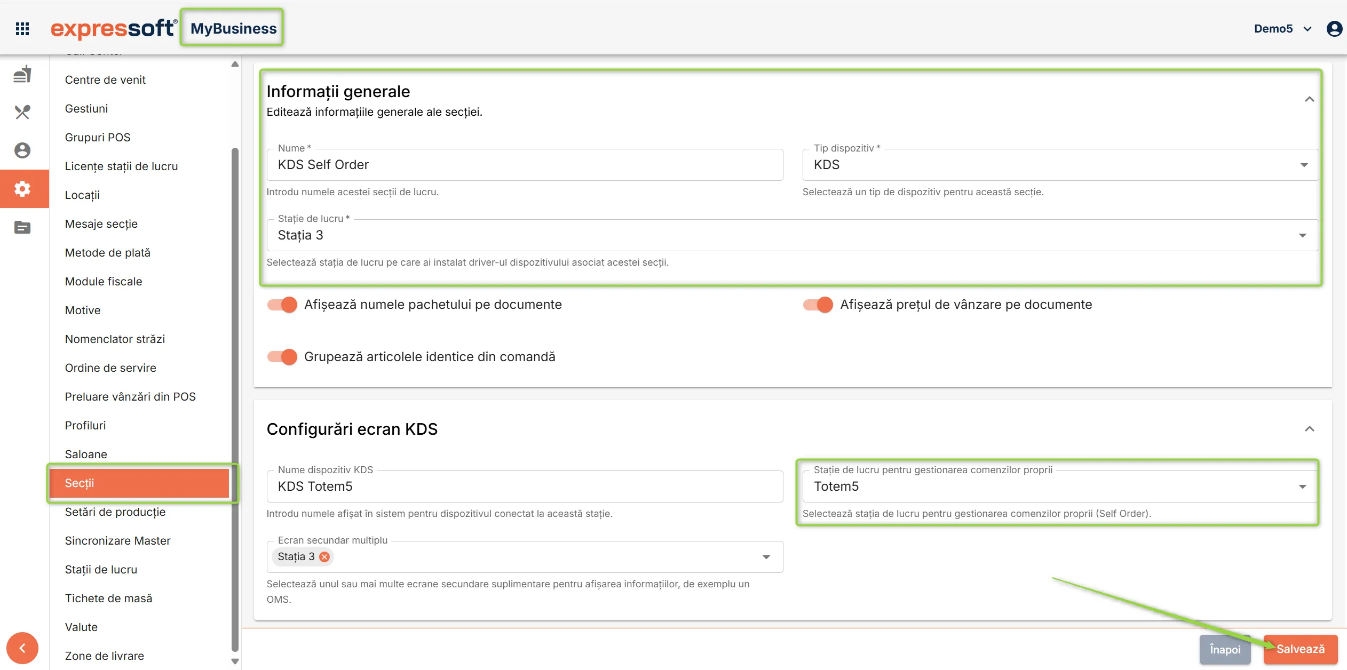This screenshot has width=1347, height=670.
Task: Click the sidebar scroll down arrow
Action: (x=235, y=661)
